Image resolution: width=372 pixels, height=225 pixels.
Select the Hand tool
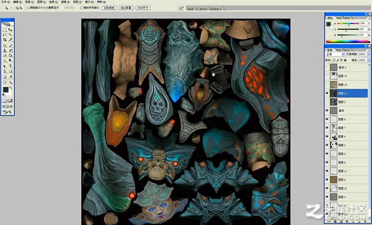click(x=5, y=82)
